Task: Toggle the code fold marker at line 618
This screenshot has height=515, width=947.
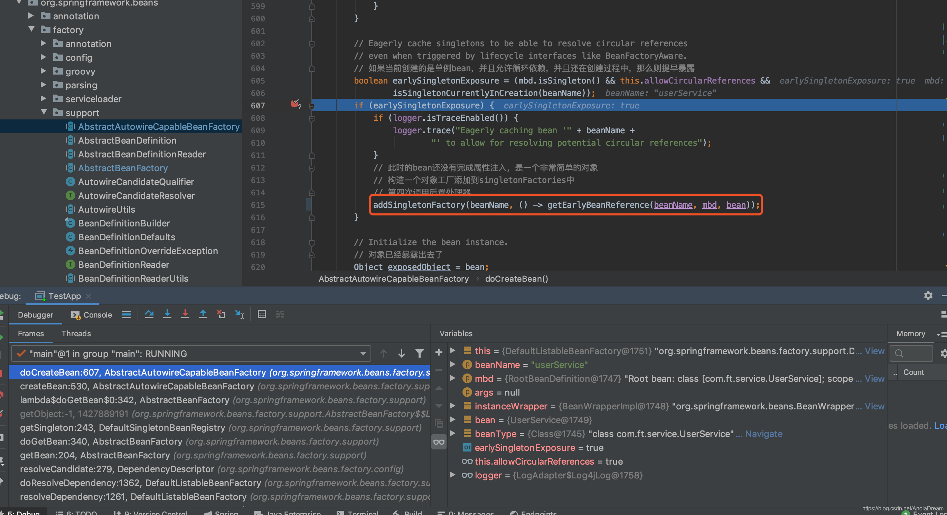Action: pos(312,243)
